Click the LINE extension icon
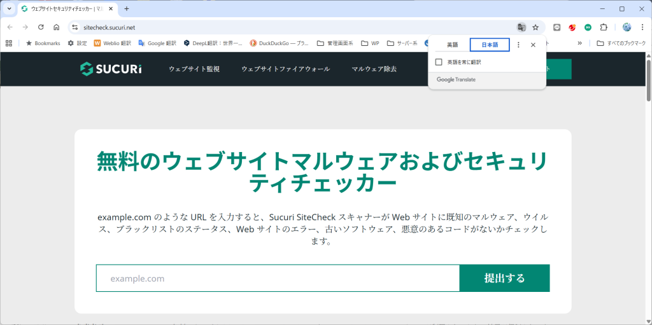Viewport: 652px width, 325px height. 556,27
